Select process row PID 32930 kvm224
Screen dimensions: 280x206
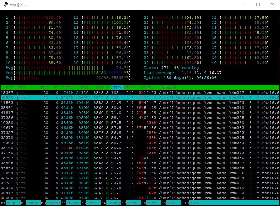(140, 178)
